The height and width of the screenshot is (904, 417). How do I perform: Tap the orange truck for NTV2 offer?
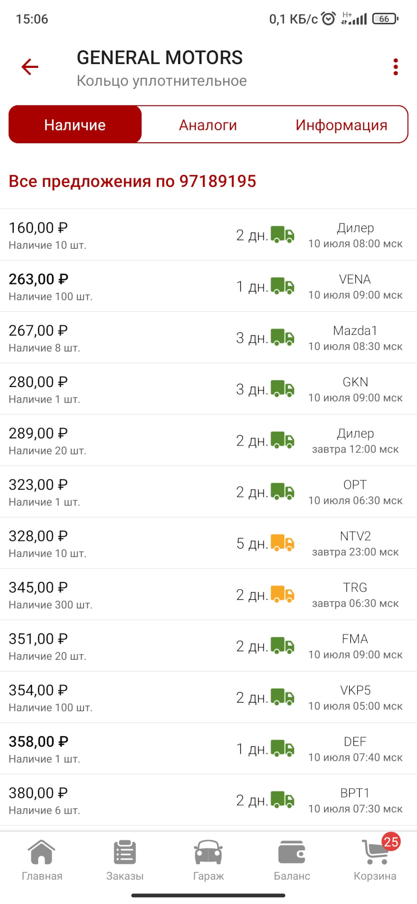283,543
